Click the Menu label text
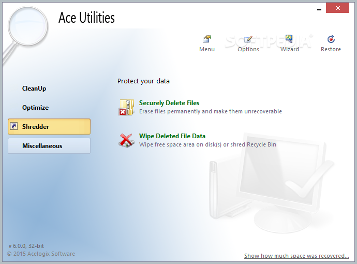This screenshot has height=264, width=357. 207,49
